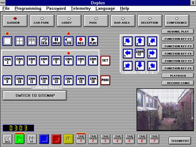Select the single full-screen view icon
196x147 pixels.
[x=7, y=41]
